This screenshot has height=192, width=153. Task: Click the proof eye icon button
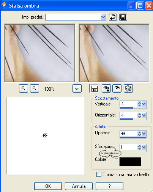pos(117,88)
